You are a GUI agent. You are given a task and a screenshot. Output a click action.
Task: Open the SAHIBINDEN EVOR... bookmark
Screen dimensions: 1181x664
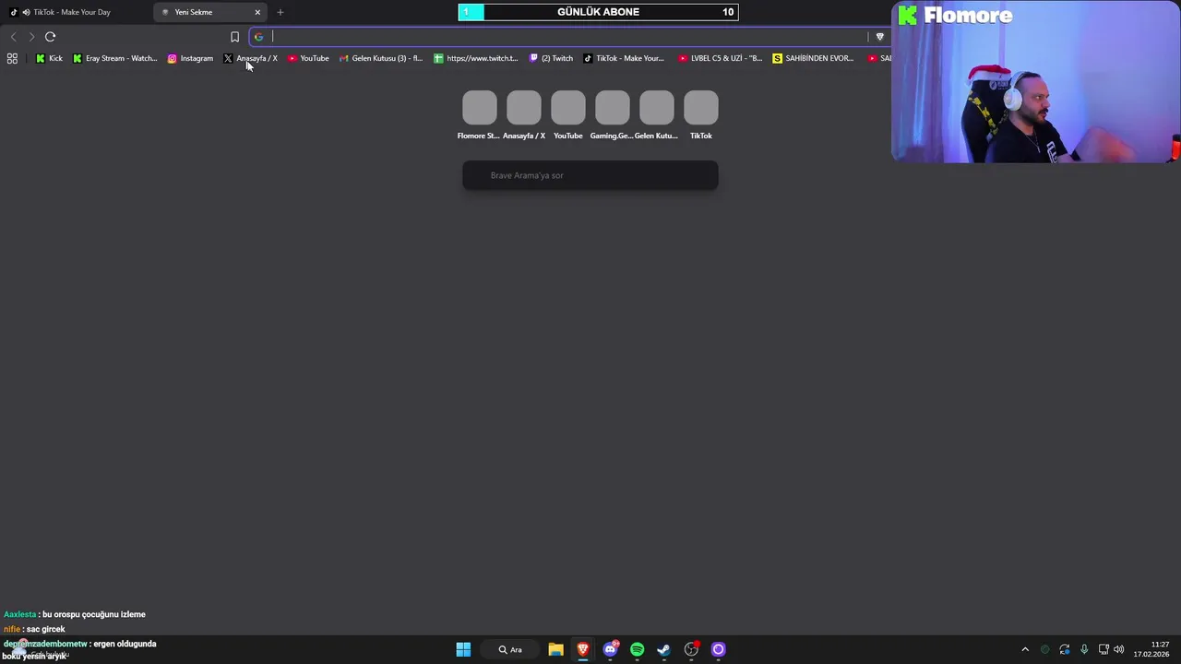[x=814, y=58]
